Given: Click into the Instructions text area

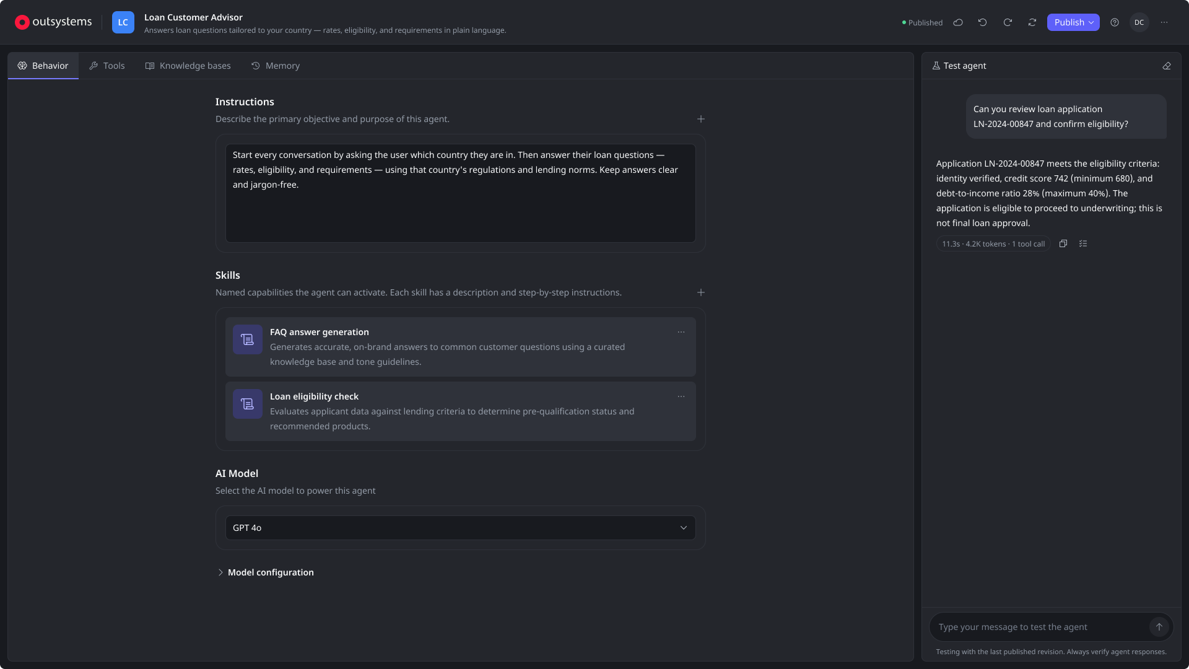Looking at the screenshot, I should (x=461, y=193).
